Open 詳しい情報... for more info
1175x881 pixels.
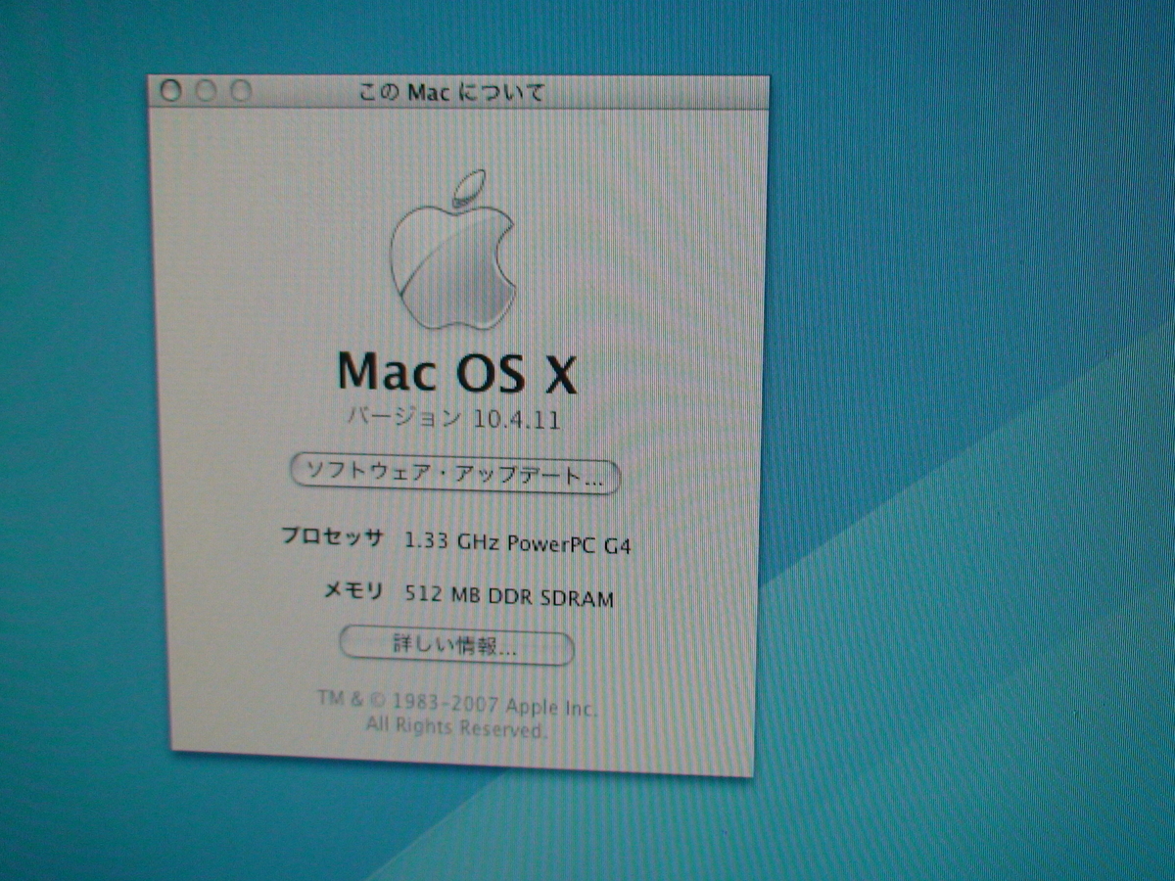[x=456, y=647]
